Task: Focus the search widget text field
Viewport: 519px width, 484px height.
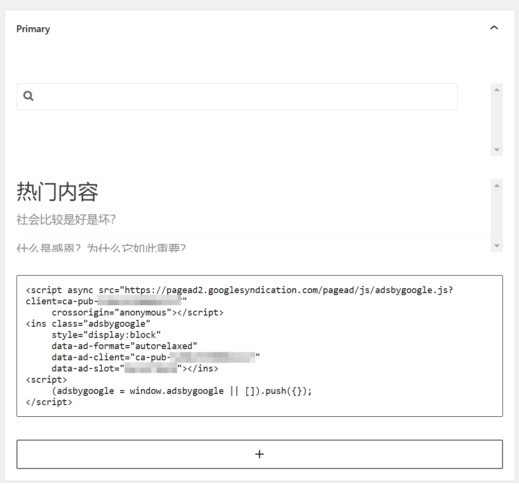Action: pos(243,96)
